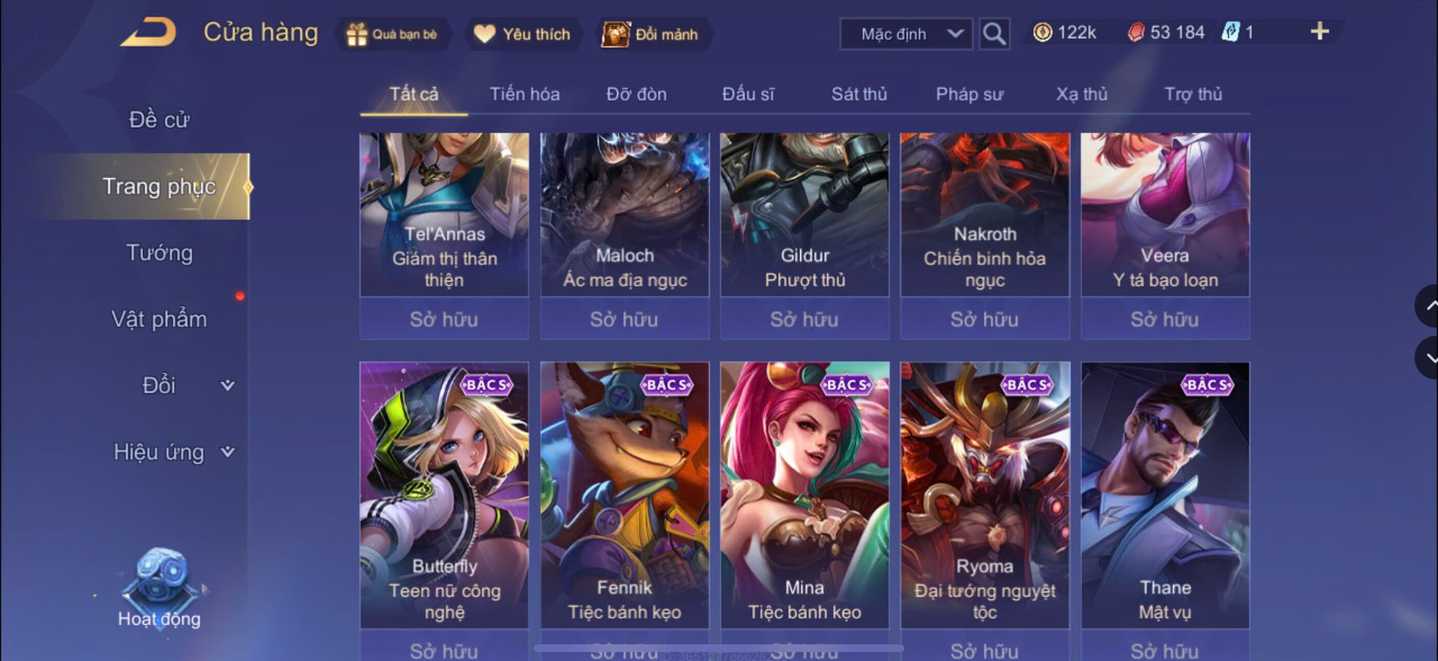1438x661 pixels.
Task: Click the down chevron on right edge
Action: [1427, 358]
